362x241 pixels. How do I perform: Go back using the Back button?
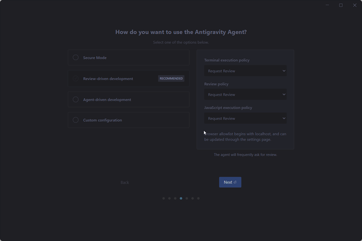click(125, 182)
